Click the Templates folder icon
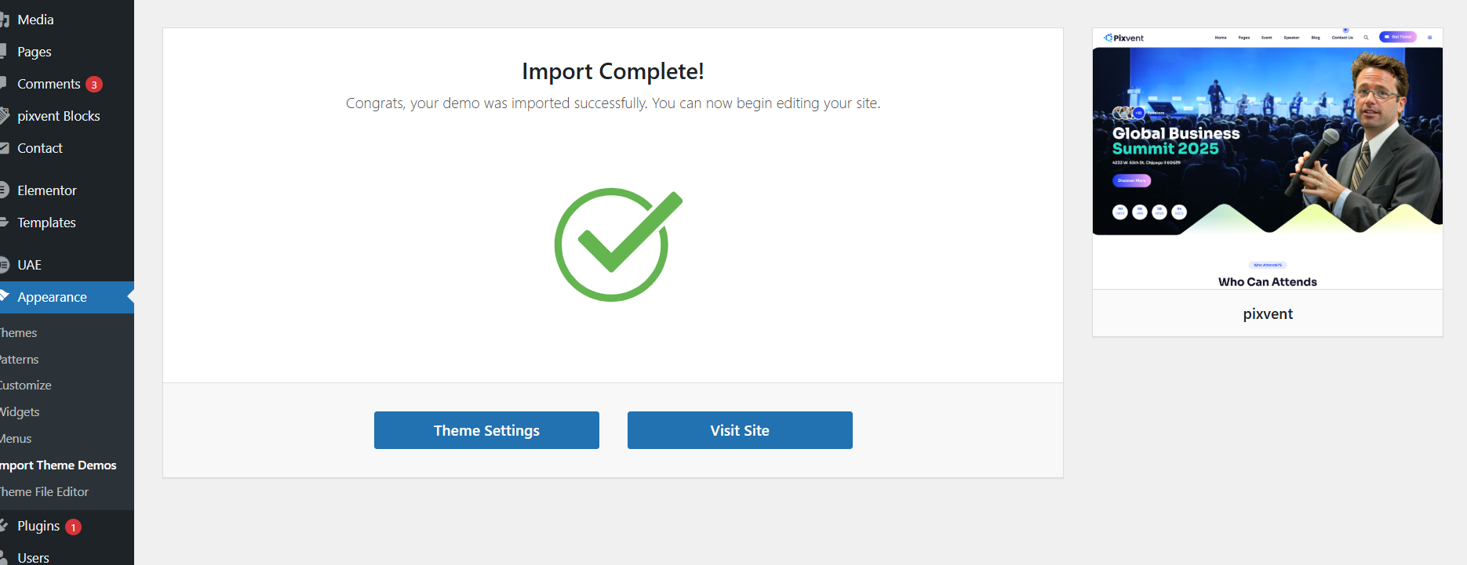1467x565 pixels. (4, 223)
